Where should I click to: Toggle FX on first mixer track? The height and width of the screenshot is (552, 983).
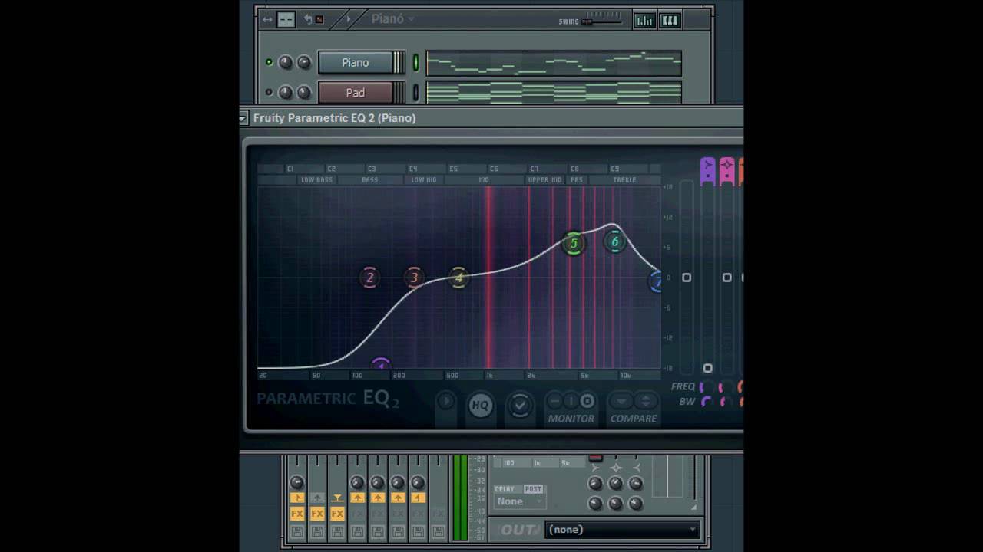click(x=297, y=514)
